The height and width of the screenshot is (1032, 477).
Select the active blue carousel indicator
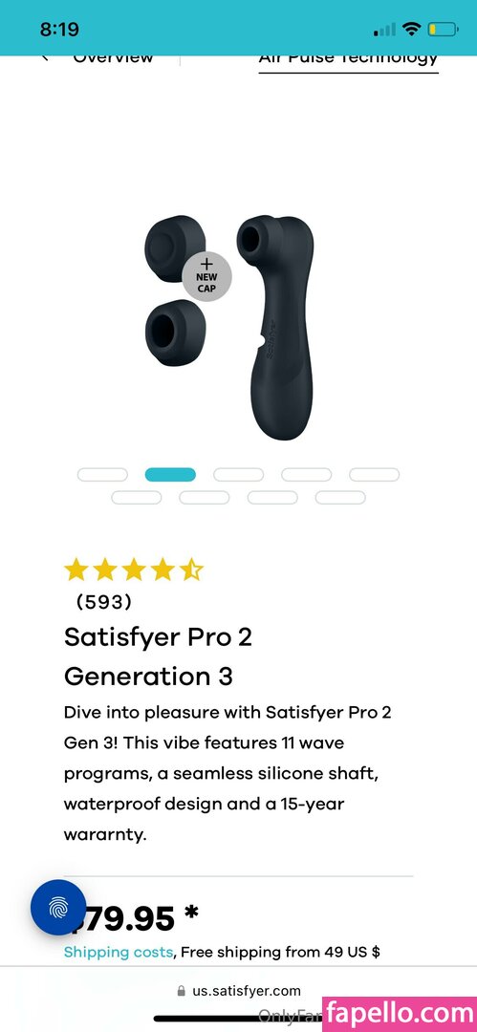(170, 475)
